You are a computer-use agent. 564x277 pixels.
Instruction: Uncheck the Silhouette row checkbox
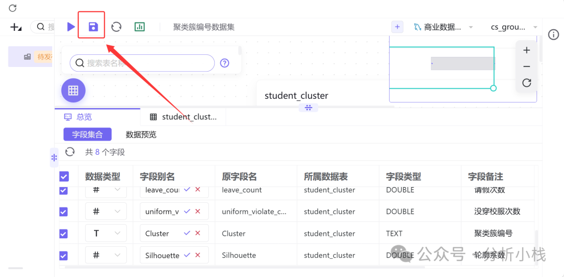point(63,256)
